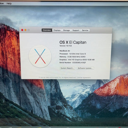Image resolution: width=128 pixels, height=128 pixels.
Task: Click the OS X El Capitan X logo
Action: pos(40,56)
